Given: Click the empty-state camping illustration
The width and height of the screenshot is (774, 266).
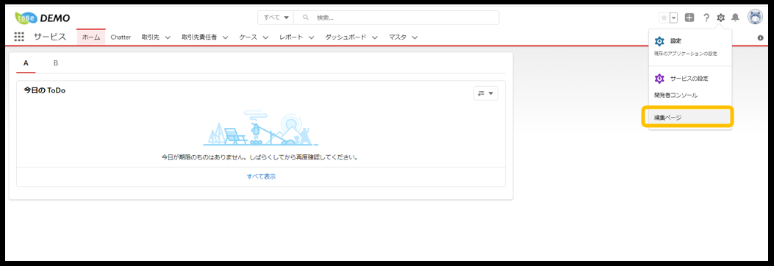Looking at the screenshot, I should click(x=261, y=129).
